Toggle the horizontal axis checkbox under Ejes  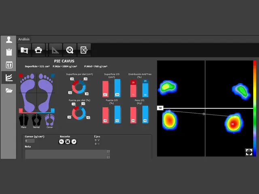point(96,144)
